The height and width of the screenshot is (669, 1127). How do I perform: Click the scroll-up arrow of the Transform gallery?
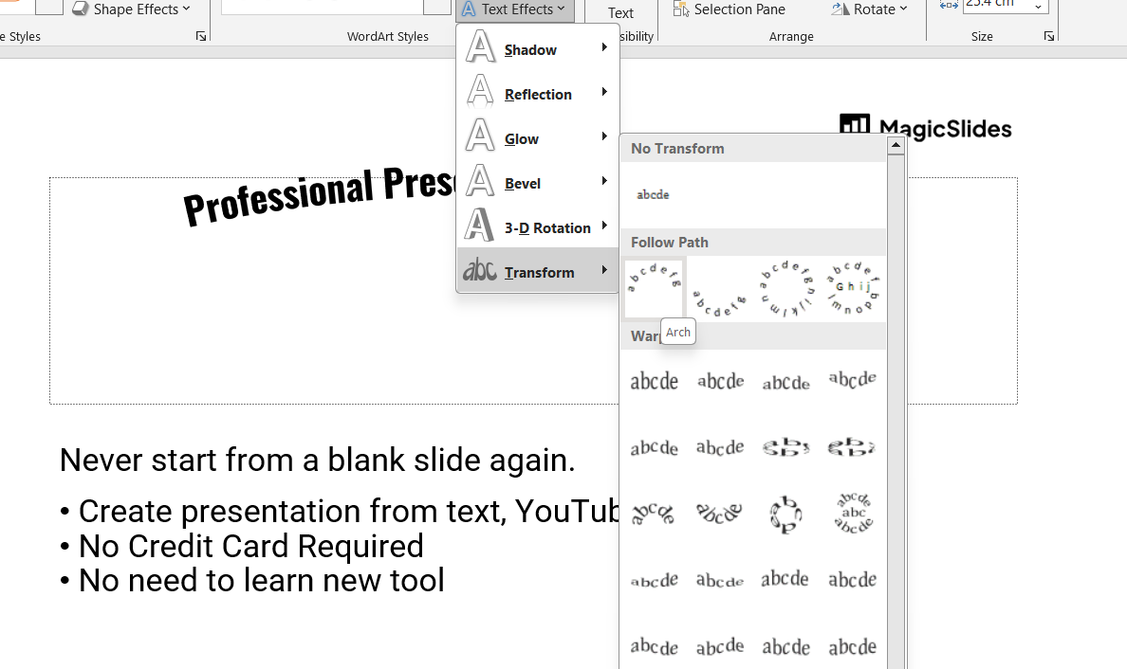(896, 146)
